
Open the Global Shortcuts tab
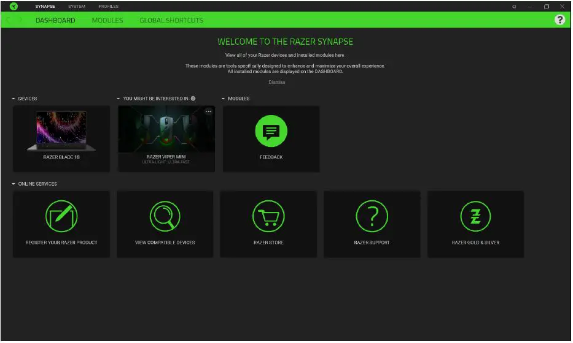171,20
